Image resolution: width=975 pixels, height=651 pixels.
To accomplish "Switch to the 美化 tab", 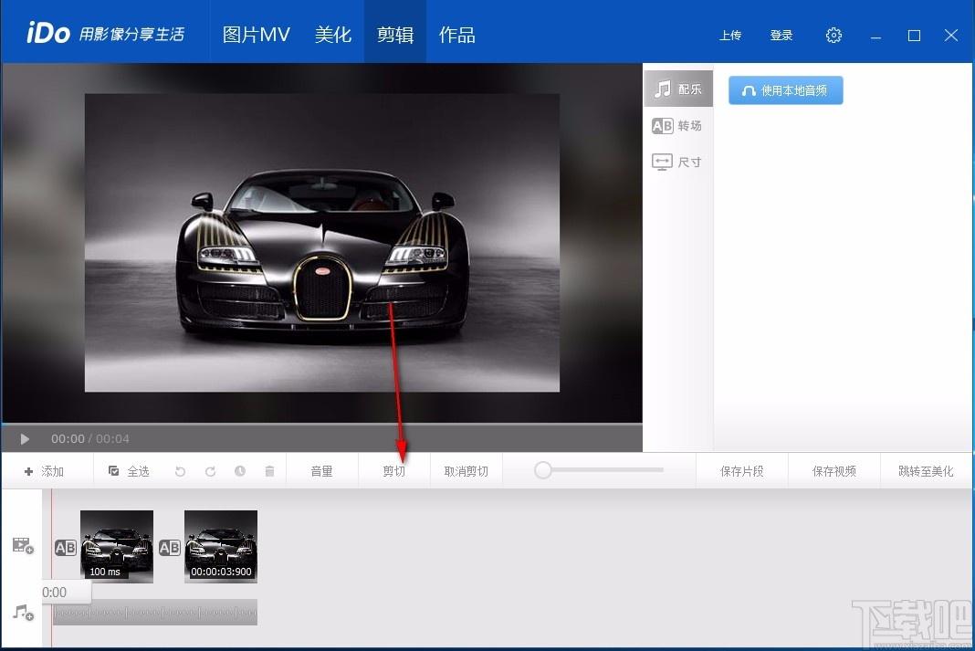I will coord(333,35).
